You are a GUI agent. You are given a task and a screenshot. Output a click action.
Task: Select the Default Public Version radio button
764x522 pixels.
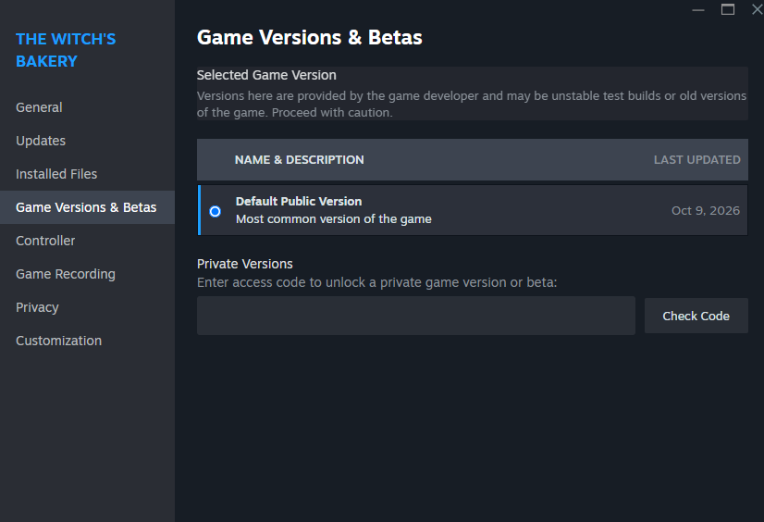tap(215, 212)
